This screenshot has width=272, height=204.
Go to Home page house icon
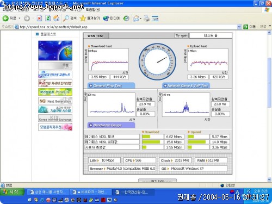[x=56, y=18]
